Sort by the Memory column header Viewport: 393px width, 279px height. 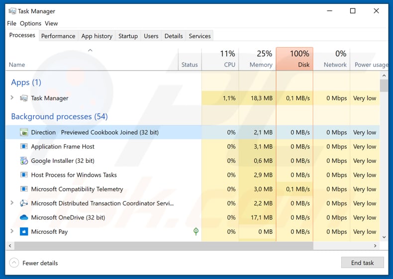[257, 59]
